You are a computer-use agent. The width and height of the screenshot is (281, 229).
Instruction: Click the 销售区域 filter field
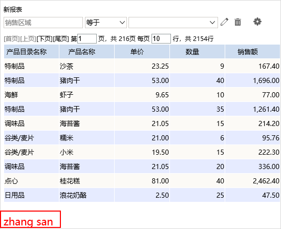pyautogui.click(x=43, y=23)
